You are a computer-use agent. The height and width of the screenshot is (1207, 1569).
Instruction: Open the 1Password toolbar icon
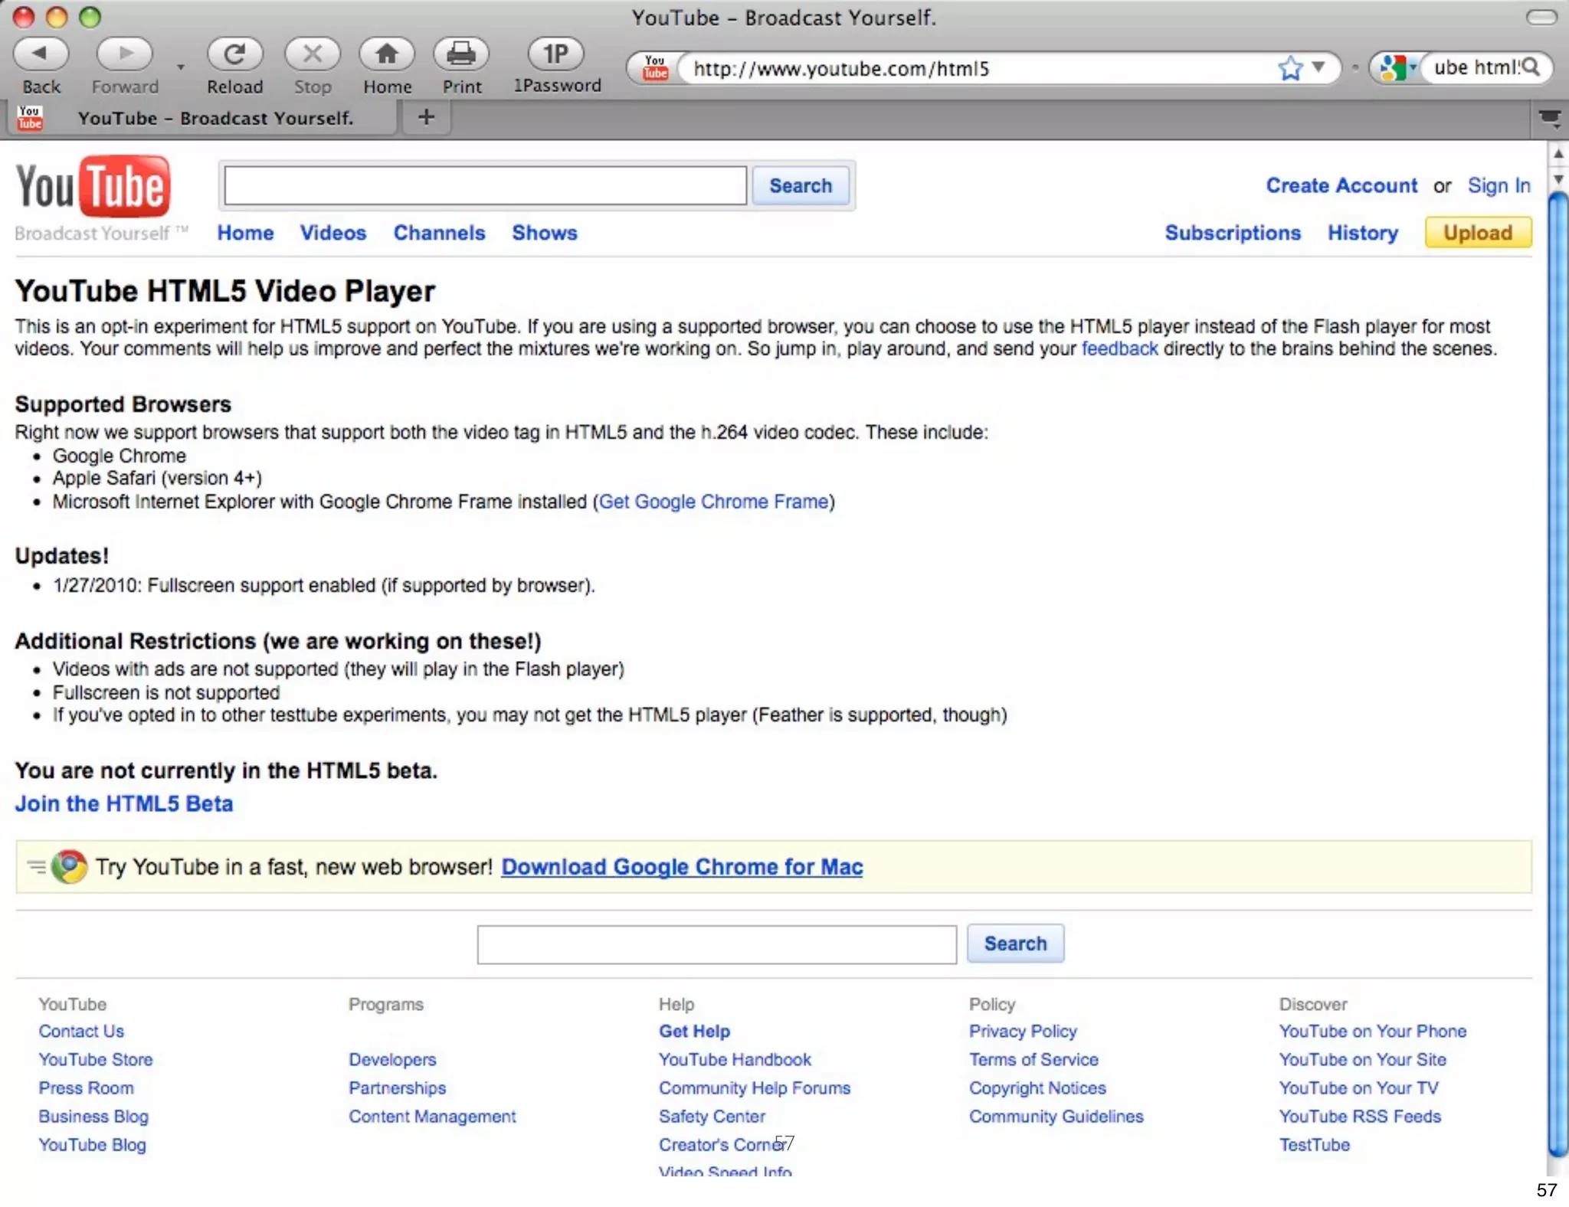point(556,54)
